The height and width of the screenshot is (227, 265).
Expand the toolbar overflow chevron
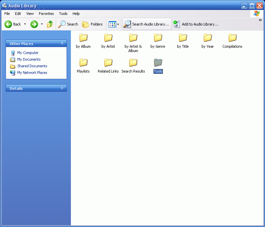pos(260,20)
